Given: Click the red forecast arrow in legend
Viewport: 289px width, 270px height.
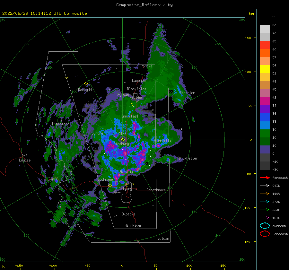Looking at the screenshot, I should pyautogui.click(x=265, y=178).
